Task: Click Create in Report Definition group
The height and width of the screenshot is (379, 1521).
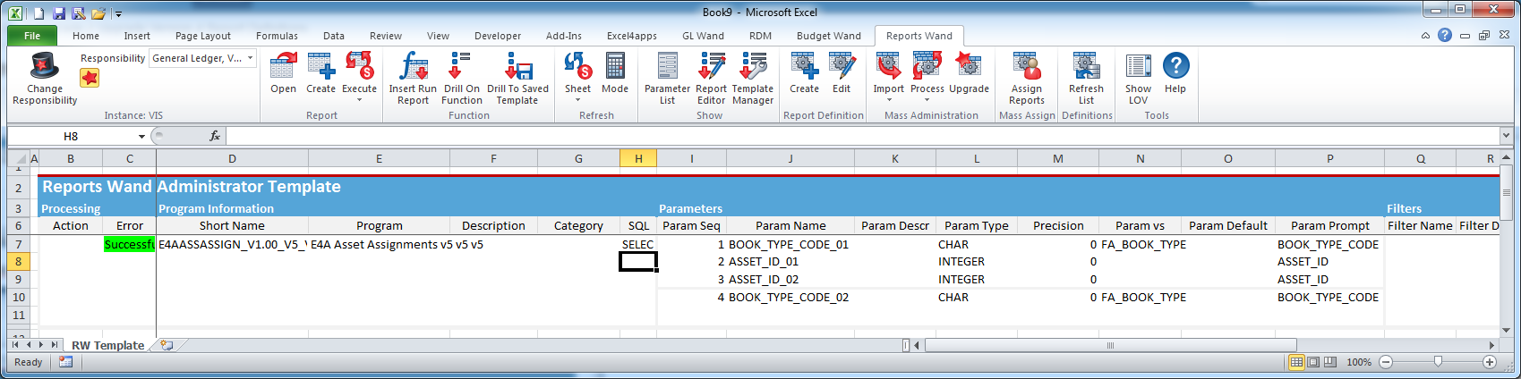Action: coord(804,66)
